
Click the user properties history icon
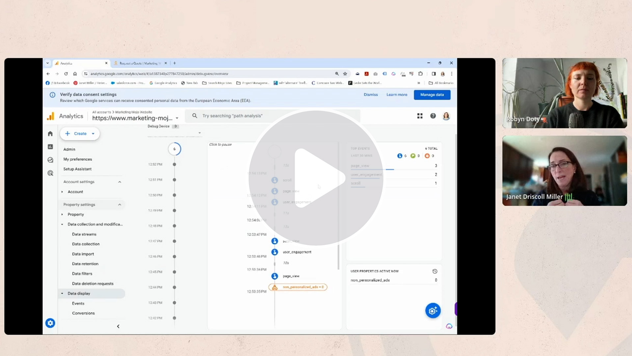[x=435, y=271]
